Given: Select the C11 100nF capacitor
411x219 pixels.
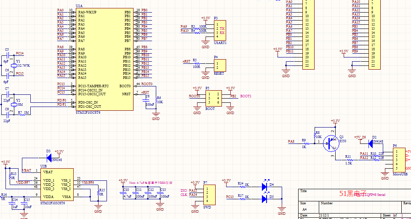Looking at the screenshot, I should pos(136,193).
